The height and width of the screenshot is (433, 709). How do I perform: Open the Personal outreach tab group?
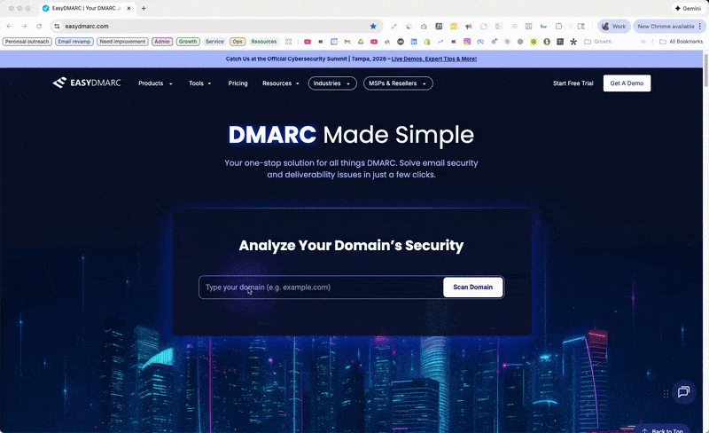27,42
